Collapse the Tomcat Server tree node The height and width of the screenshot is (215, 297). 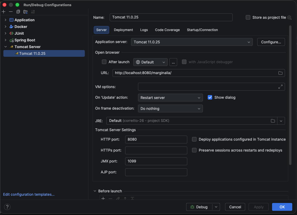pos(6,47)
